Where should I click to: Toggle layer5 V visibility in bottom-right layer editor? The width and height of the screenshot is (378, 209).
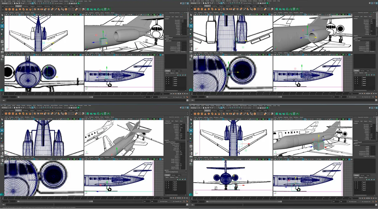pyautogui.click(x=355, y=182)
